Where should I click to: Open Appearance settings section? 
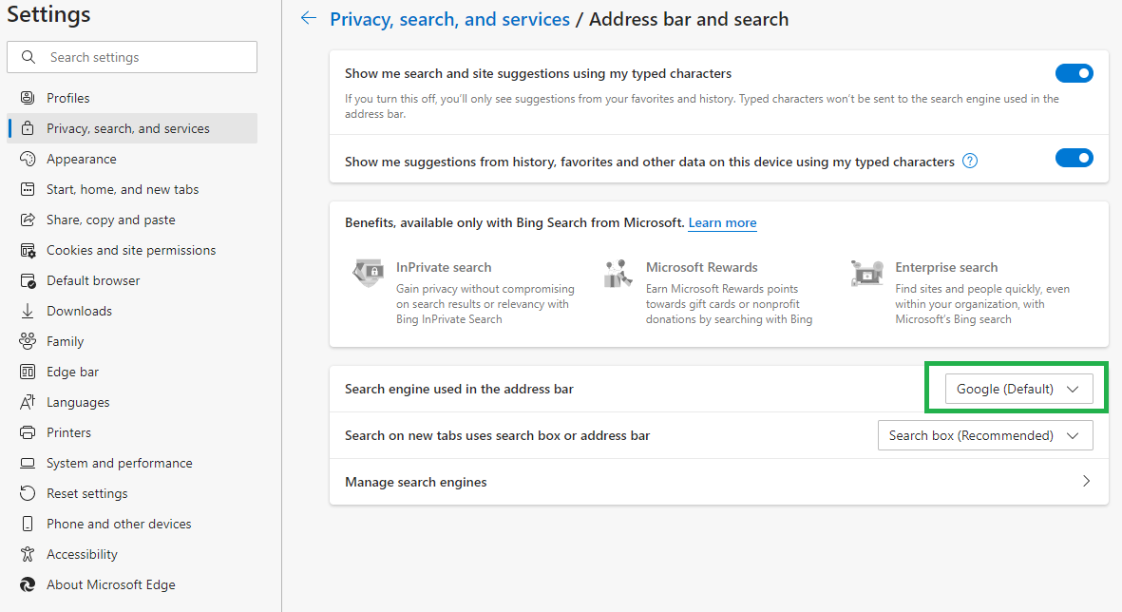pyautogui.click(x=132, y=159)
